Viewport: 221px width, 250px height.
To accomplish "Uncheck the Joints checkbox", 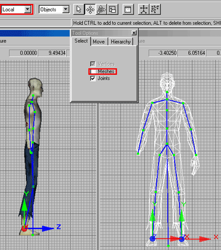I will (93, 79).
